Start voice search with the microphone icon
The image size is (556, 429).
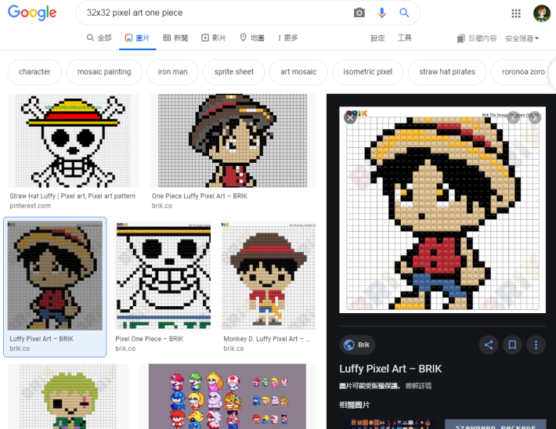[x=381, y=13]
